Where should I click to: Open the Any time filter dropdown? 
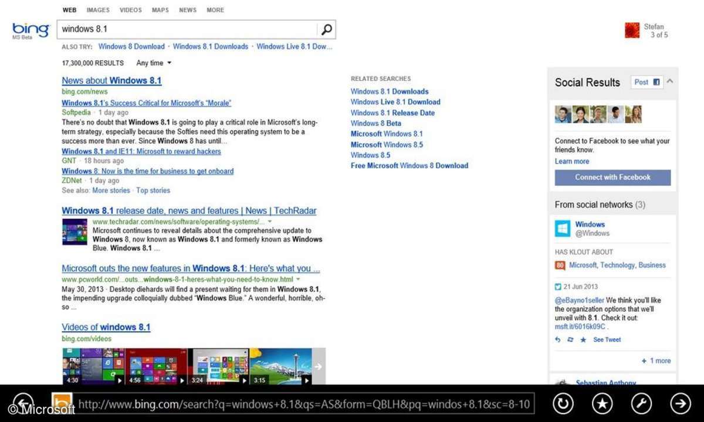pos(154,63)
